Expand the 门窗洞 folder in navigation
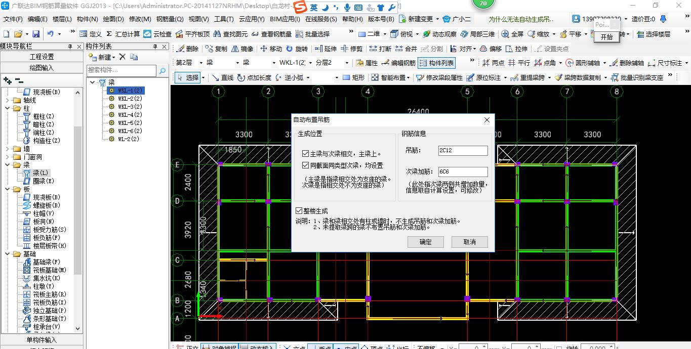Viewport: 691px width, 349px height. [8, 157]
